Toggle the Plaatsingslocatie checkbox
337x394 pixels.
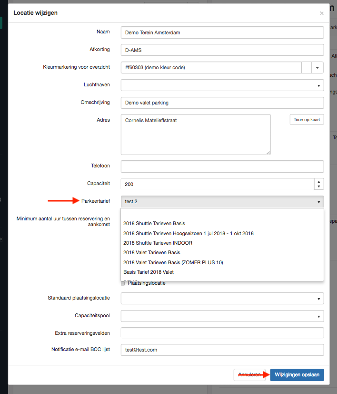click(x=123, y=283)
